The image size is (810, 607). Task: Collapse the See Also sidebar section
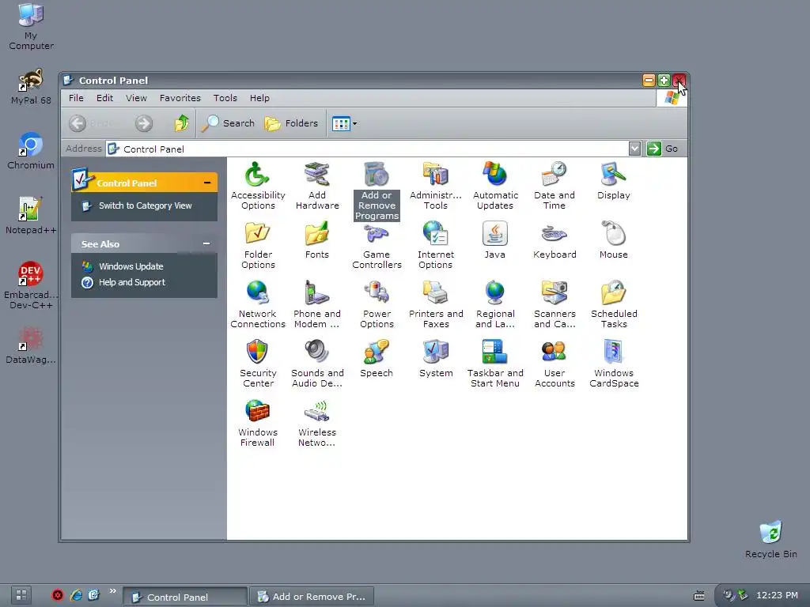pyautogui.click(x=206, y=243)
